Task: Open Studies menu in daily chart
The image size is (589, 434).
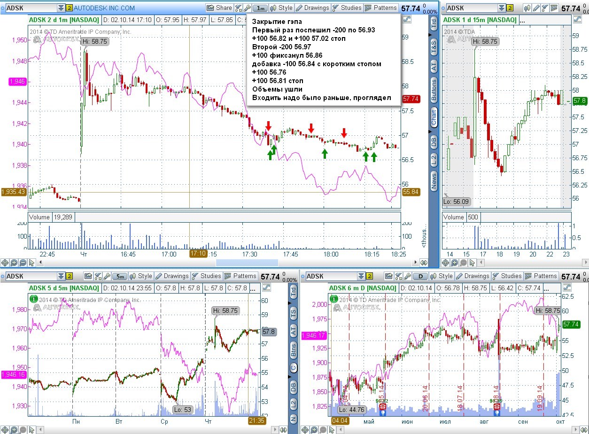Action: [x=507, y=276]
